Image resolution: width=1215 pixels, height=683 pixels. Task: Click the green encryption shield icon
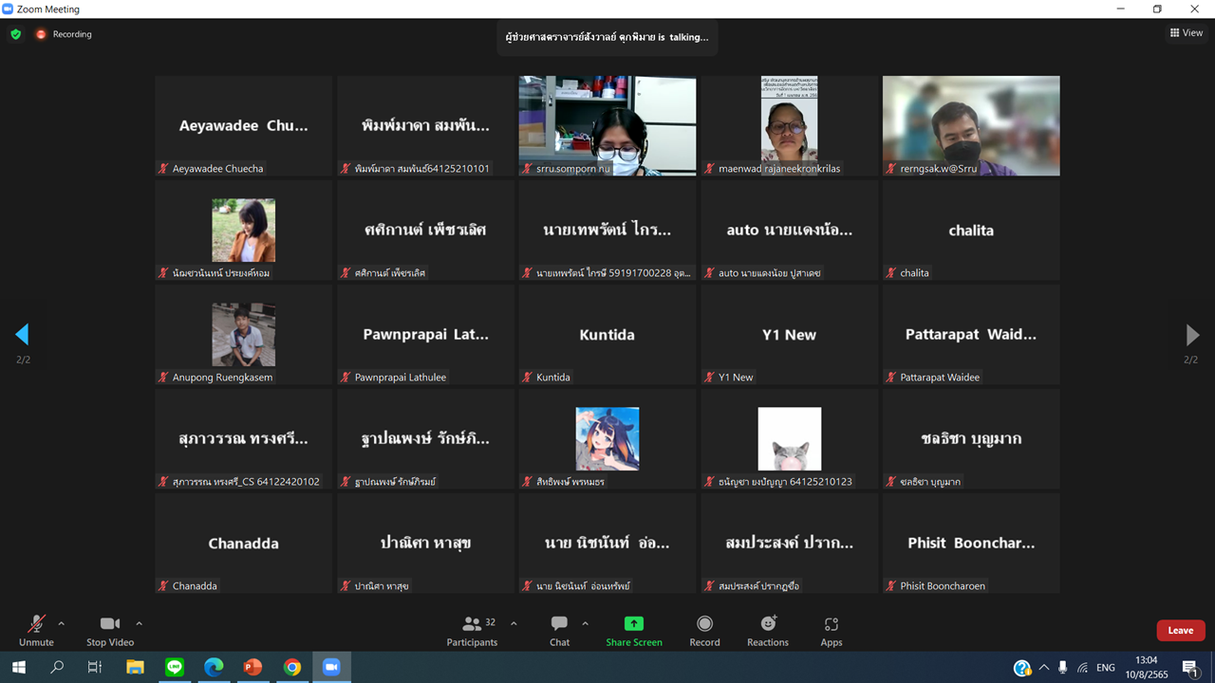tap(15, 34)
